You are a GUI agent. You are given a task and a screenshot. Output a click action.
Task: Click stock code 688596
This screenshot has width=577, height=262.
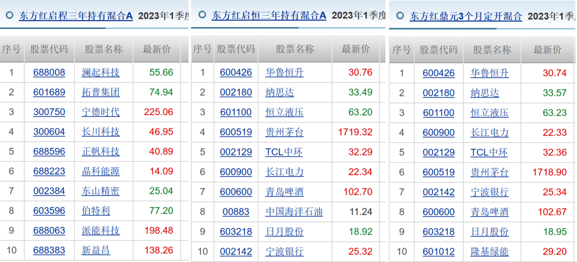click(49, 151)
